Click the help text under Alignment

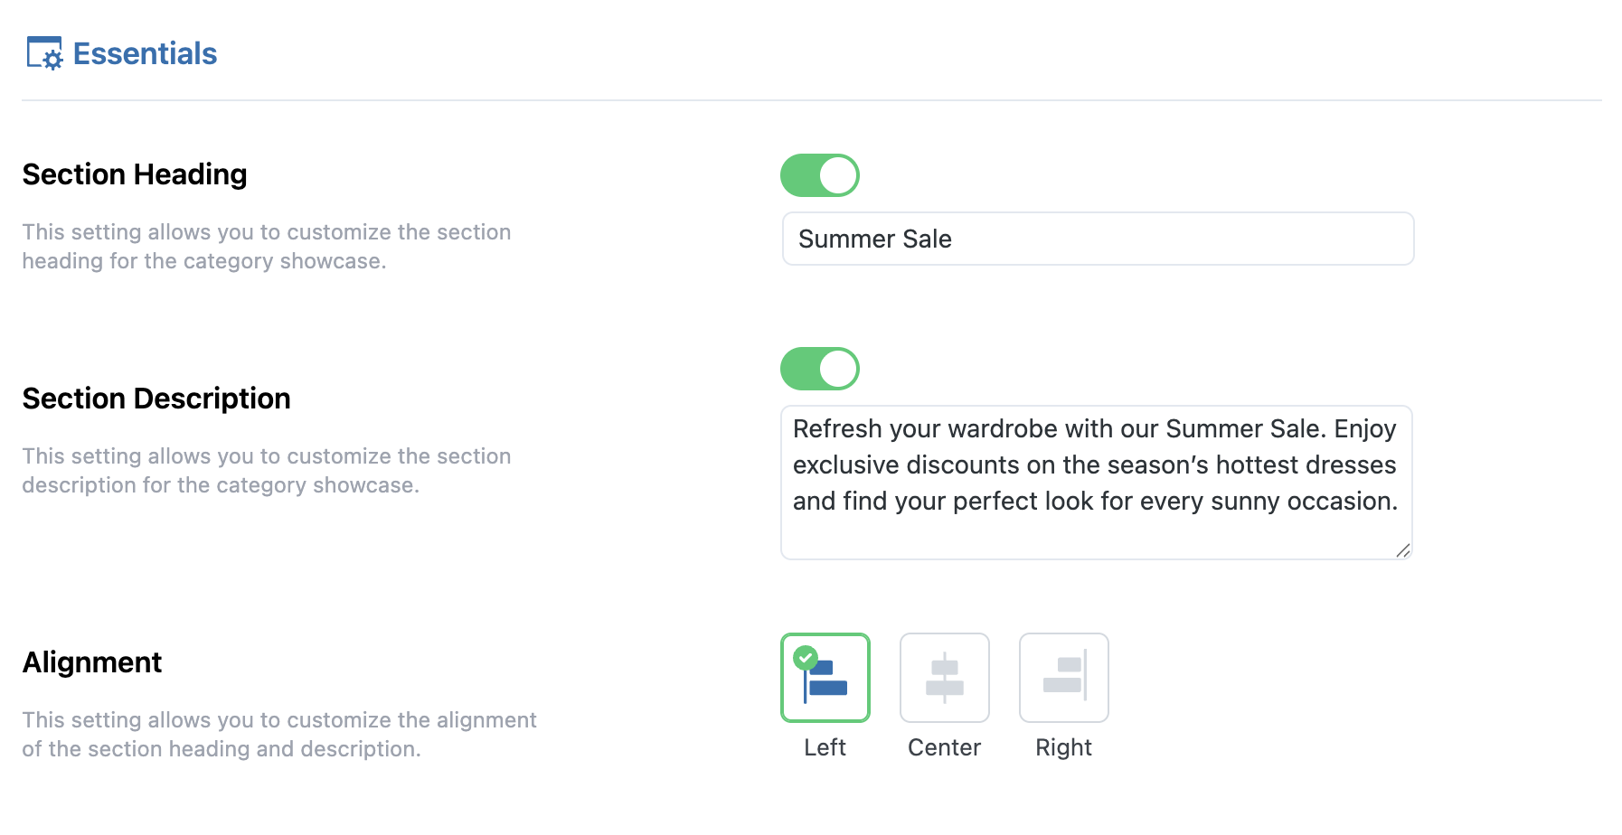click(279, 735)
